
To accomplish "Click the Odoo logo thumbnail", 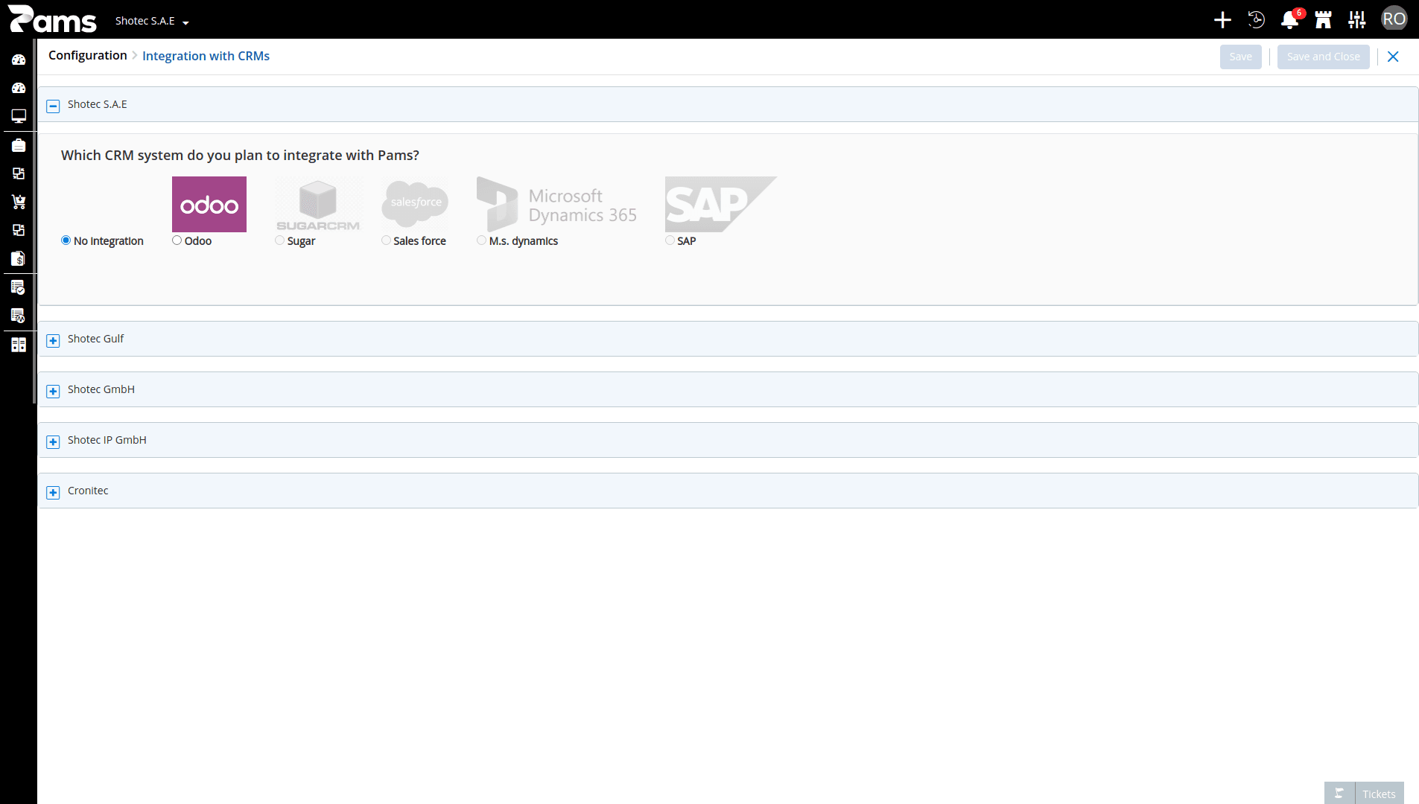I will click(x=209, y=204).
